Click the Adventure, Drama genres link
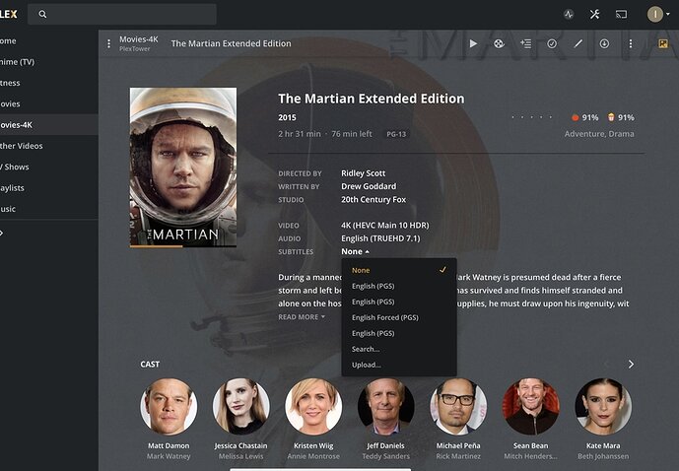This screenshot has height=471, width=679. pyautogui.click(x=599, y=134)
